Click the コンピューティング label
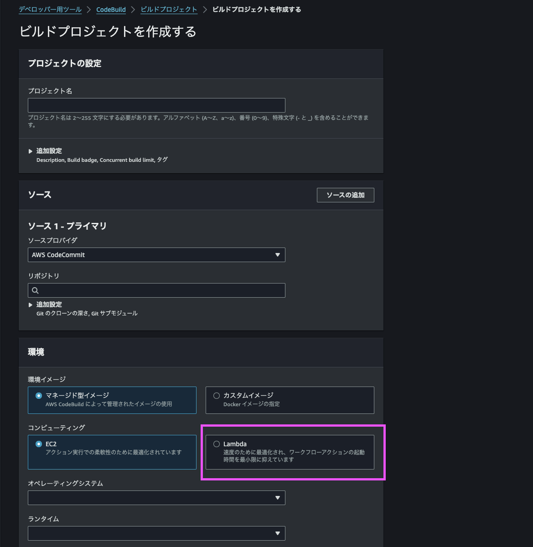 coord(57,428)
